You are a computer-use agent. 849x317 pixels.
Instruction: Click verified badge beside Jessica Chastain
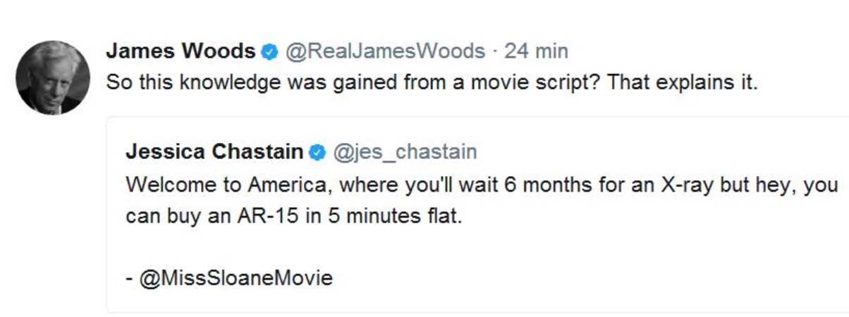point(317,152)
